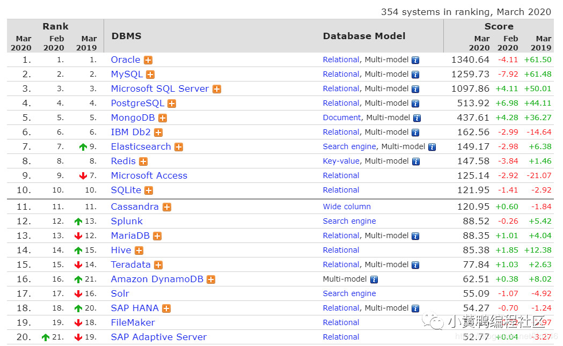This screenshot has width=563, height=346.
Task: Click the Key-value model link for Redis
Action: 341,161
